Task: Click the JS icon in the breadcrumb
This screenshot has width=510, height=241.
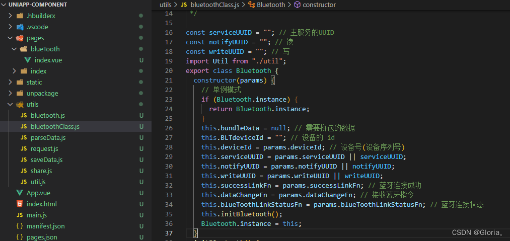Action: (184, 5)
